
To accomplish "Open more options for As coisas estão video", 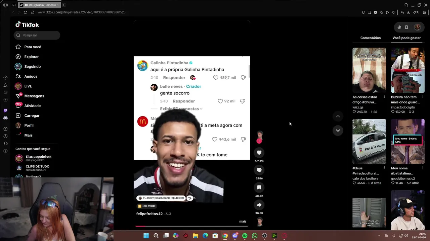I will pos(384,97).
